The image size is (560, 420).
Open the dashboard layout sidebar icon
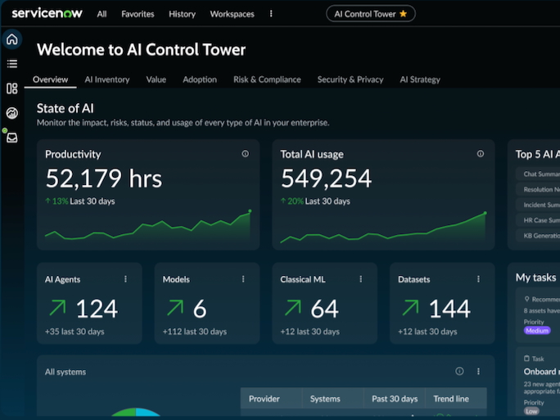click(12, 88)
